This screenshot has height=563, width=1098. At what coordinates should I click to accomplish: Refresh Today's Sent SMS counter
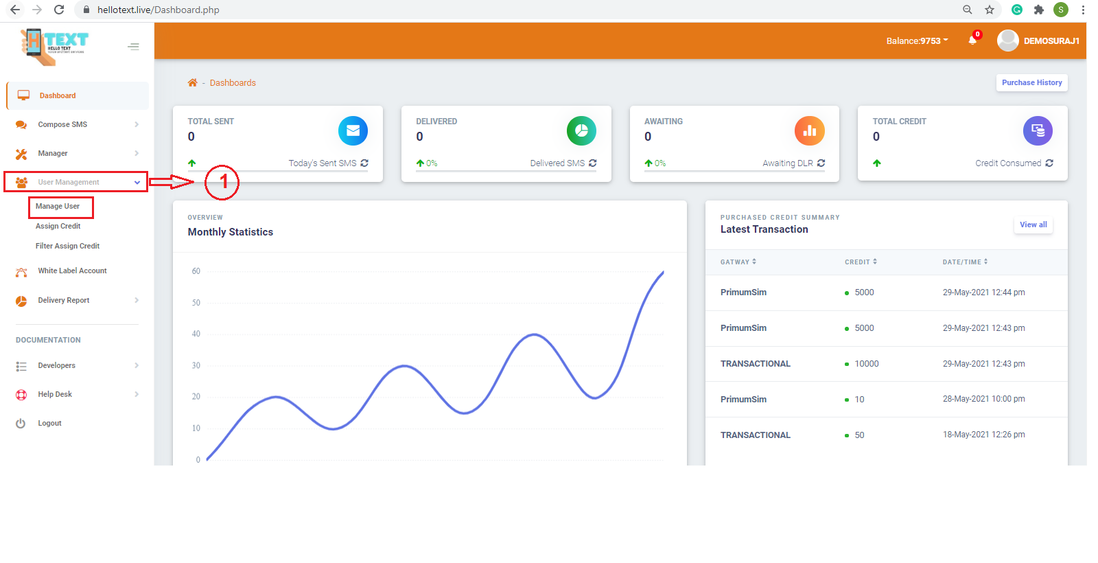[x=364, y=163]
